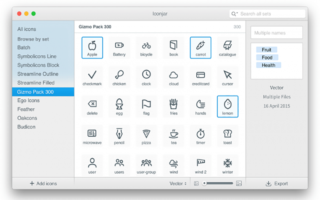
Task: Click the large image icon right of size slider
Action: pos(239,184)
